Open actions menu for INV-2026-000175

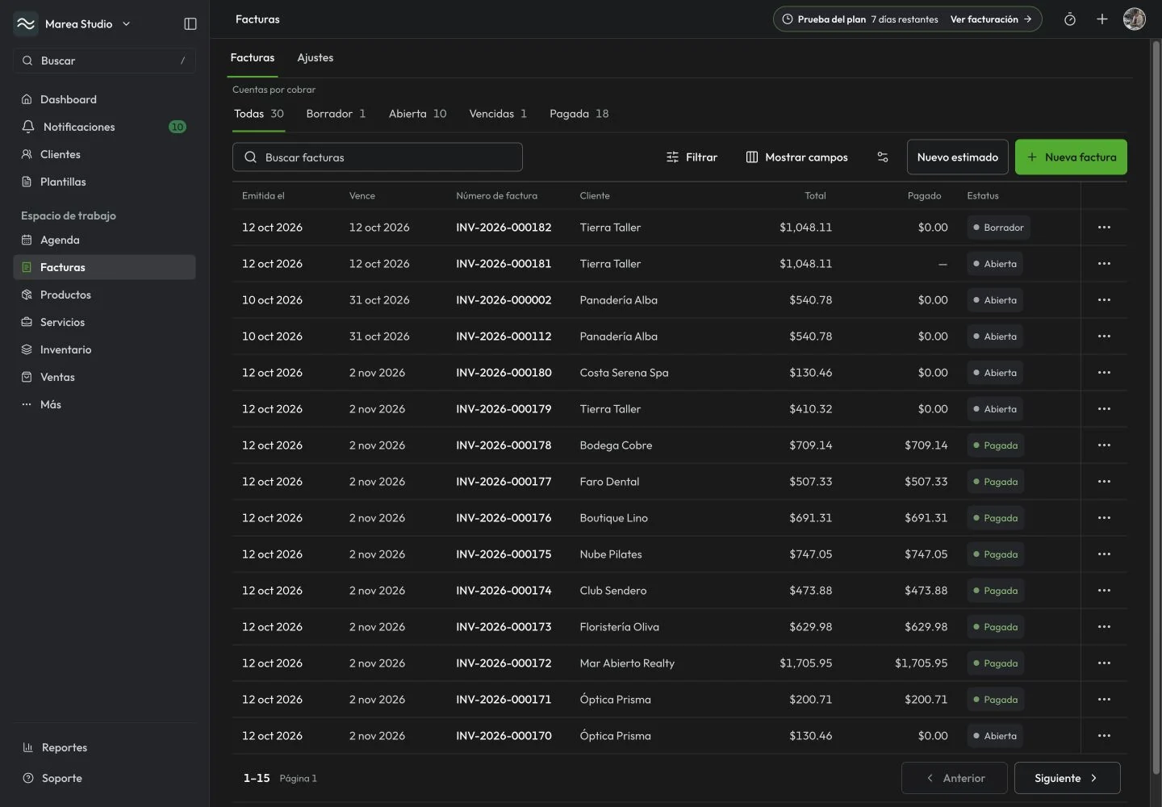(1104, 554)
